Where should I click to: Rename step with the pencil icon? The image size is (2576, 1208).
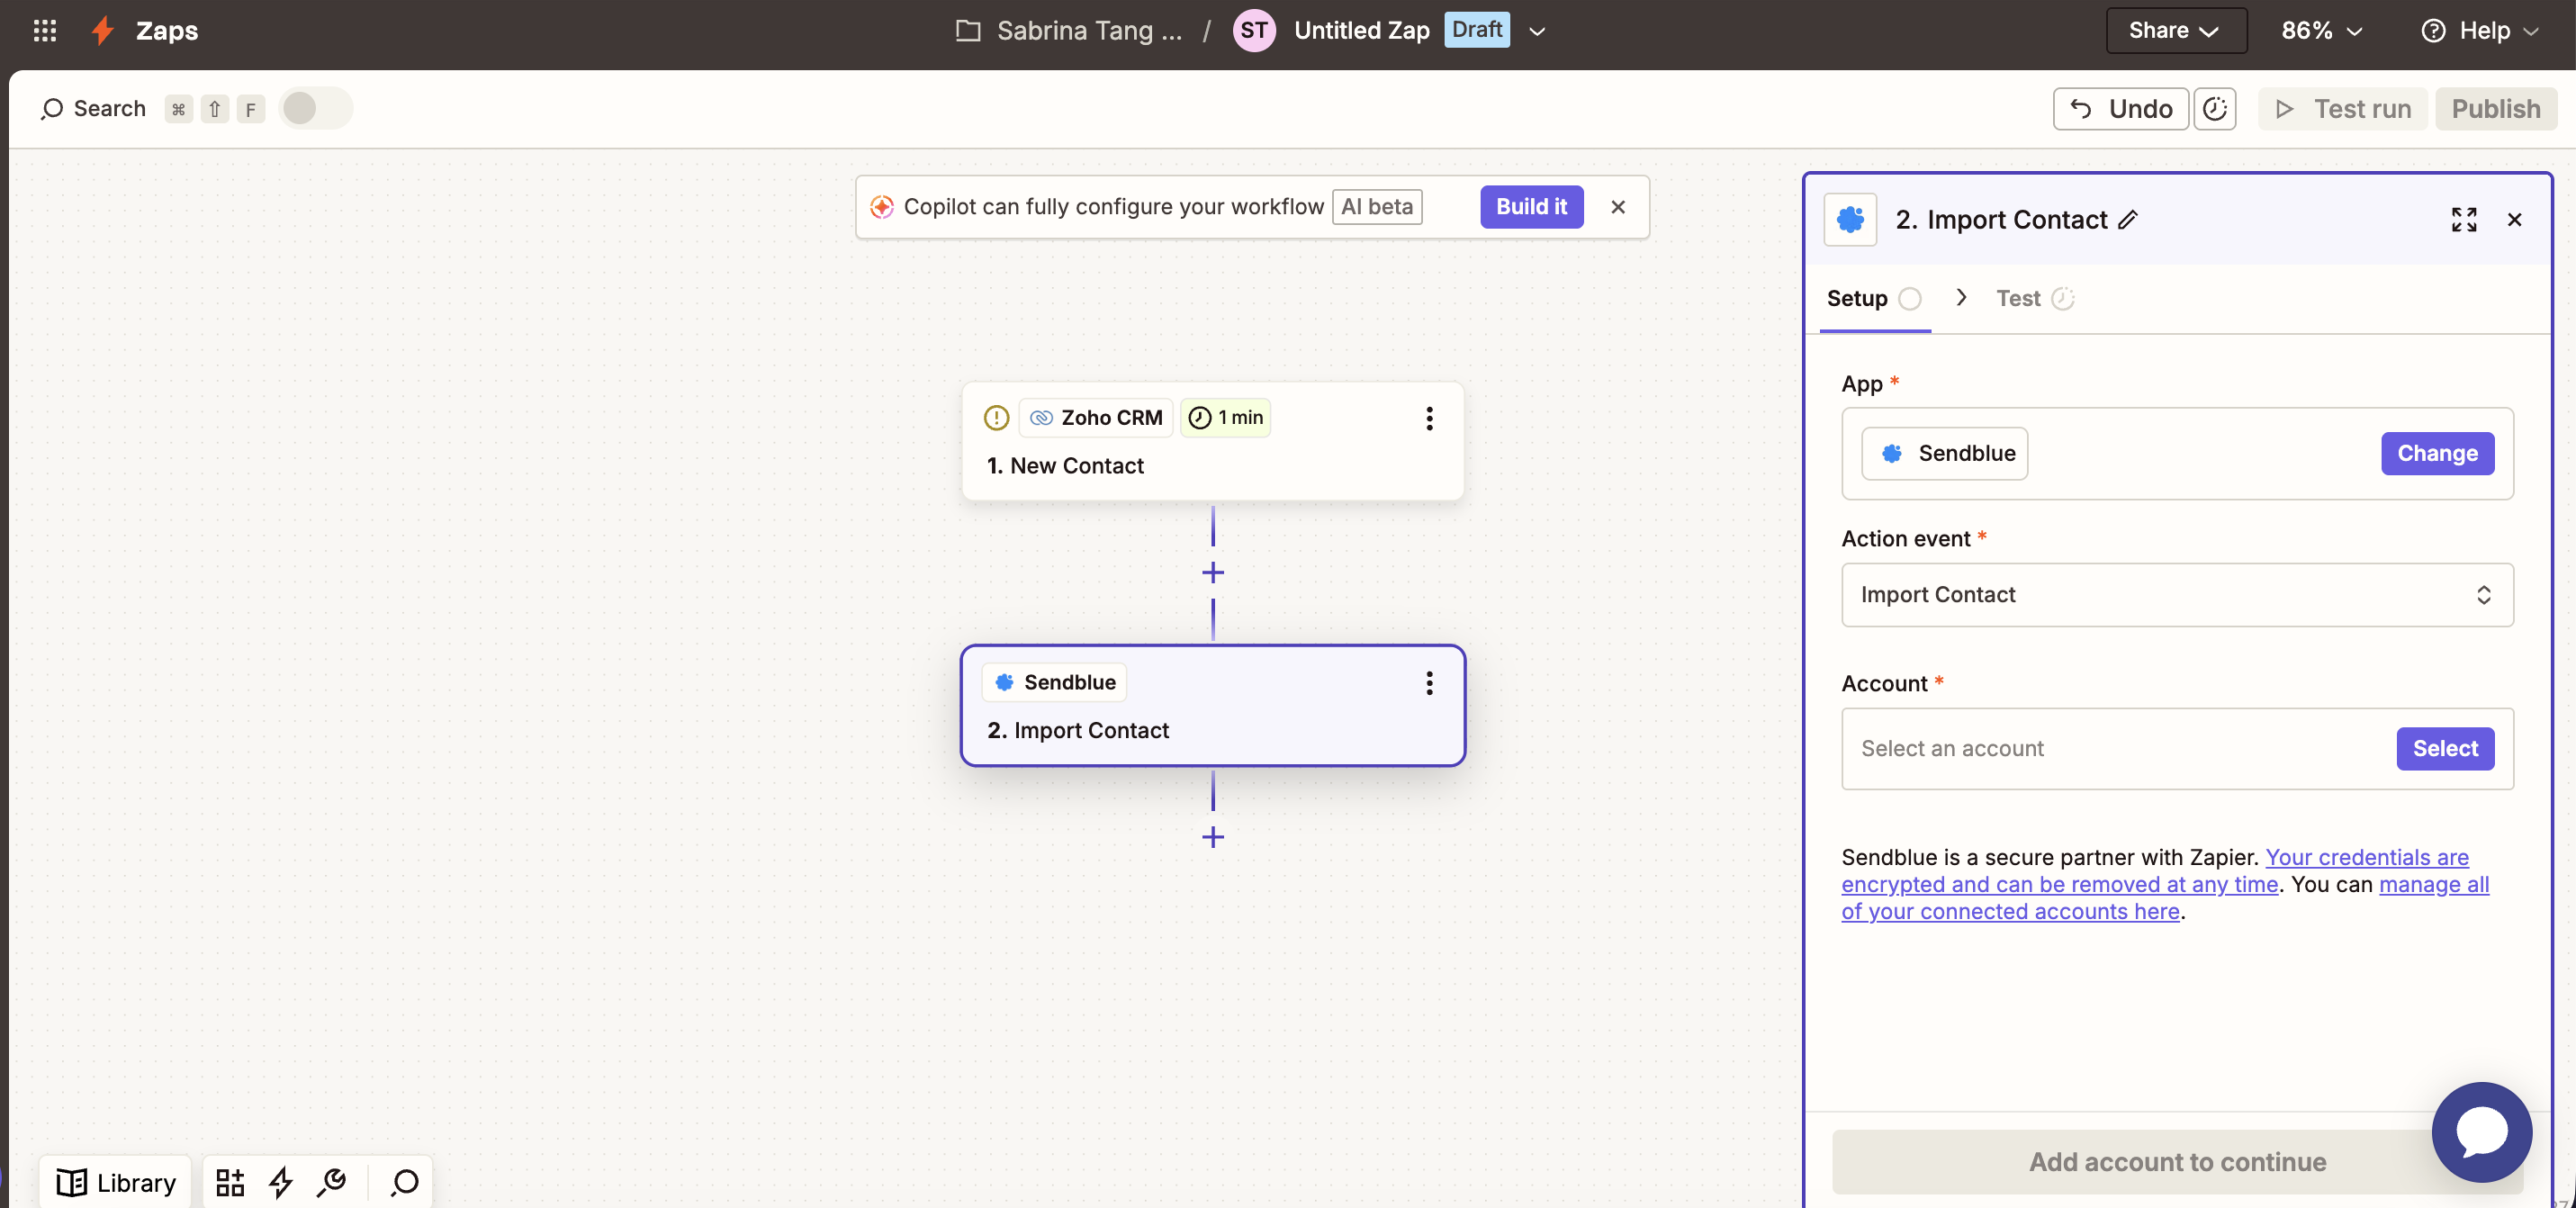pyautogui.click(x=2129, y=219)
